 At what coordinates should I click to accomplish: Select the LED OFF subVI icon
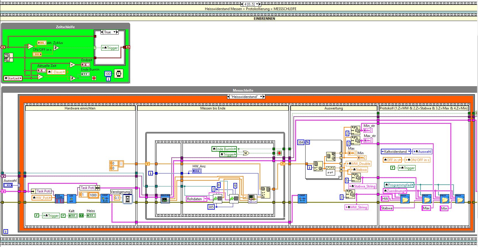(x=71, y=199)
